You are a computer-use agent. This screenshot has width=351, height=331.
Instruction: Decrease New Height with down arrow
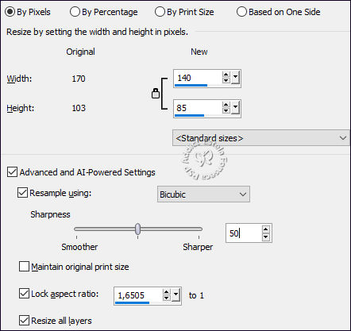coord(226,110)
